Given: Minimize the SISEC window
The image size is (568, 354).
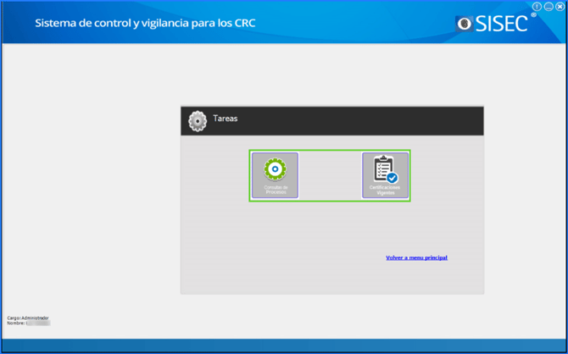Looking at the screenshot, I should tap(549, 7).
